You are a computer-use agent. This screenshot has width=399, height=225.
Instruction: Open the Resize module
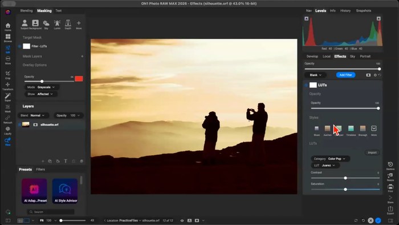[x=390, y=177]
